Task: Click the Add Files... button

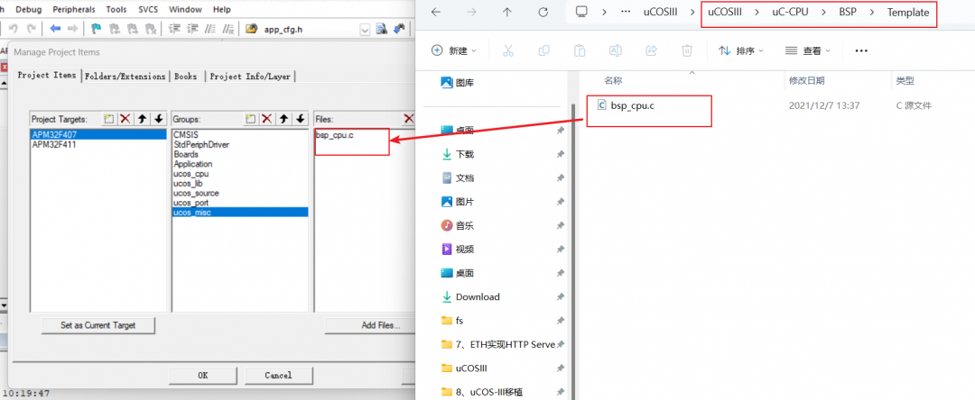Action: (x=380, y=325)
